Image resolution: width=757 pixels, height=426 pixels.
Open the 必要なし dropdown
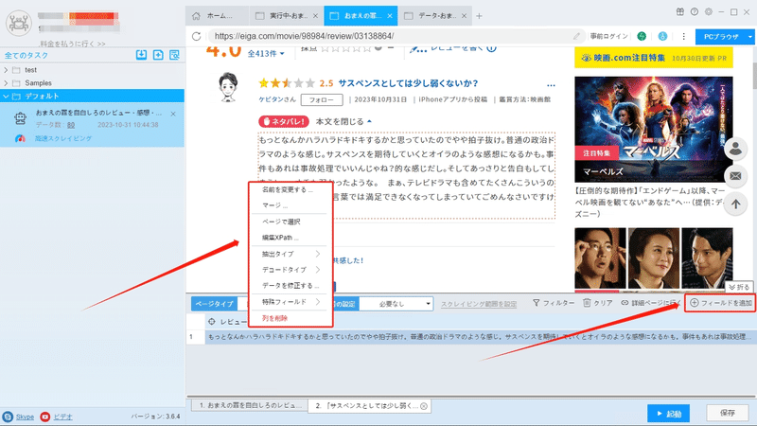[x=396, y=304]
